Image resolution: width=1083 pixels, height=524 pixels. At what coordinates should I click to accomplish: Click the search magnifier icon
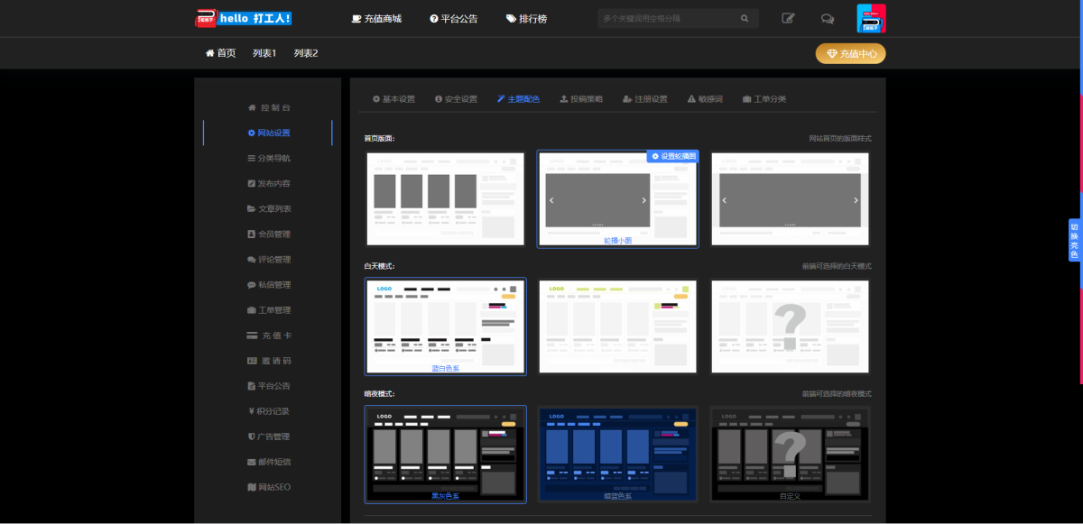745,18
